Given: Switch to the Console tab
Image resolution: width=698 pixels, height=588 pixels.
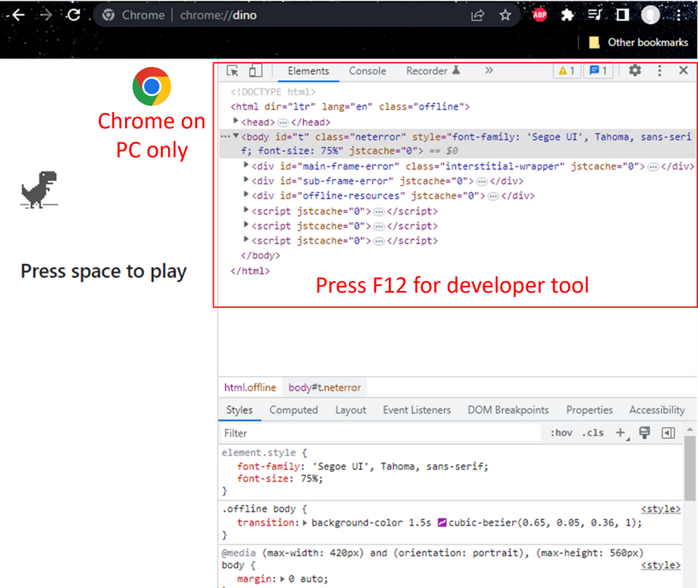Looking at the screenshot, I should point(367,71).
